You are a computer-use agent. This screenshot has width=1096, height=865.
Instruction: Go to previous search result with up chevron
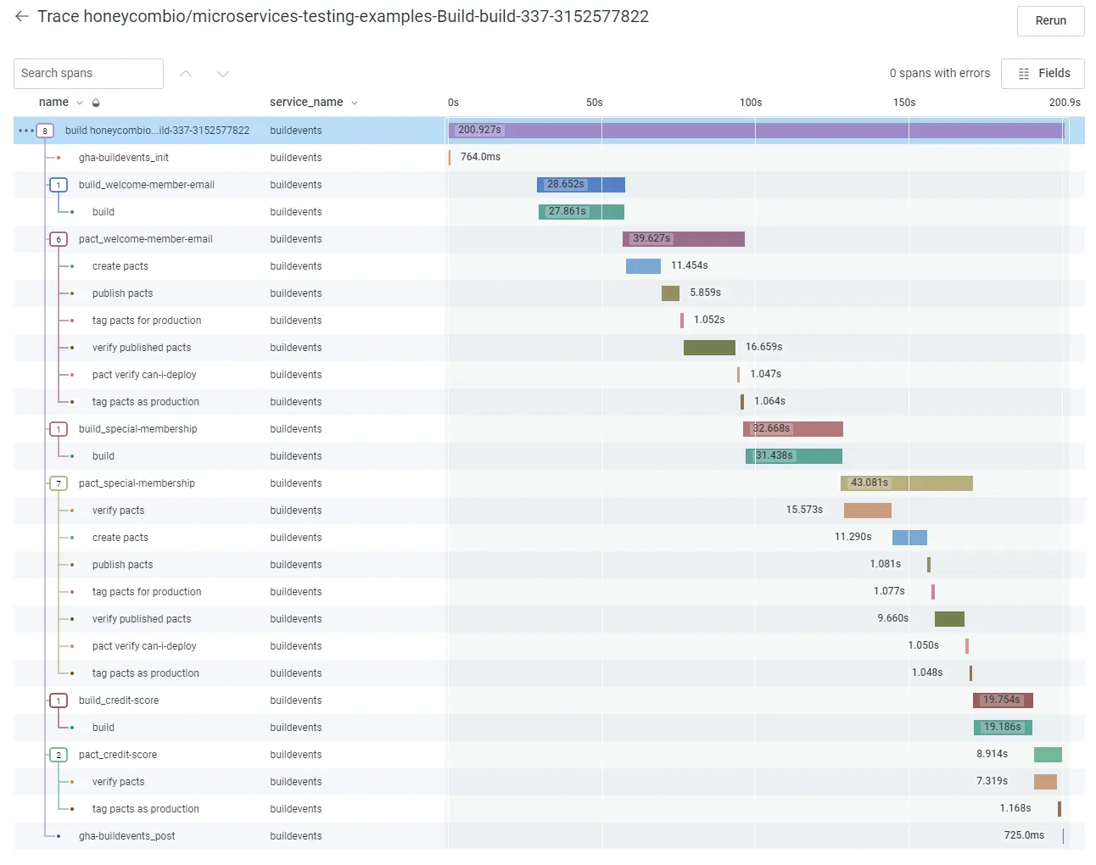coord(186,74)
